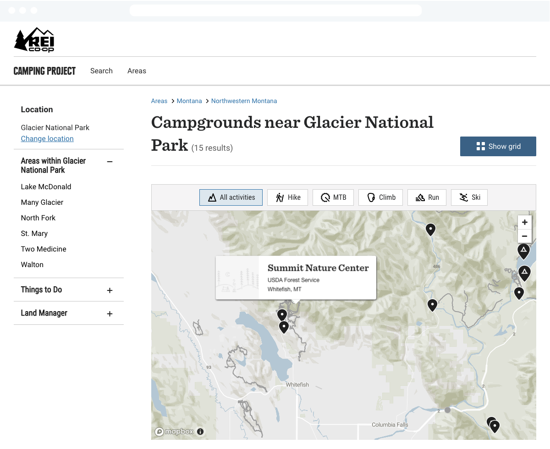Select St. Mary area
550x449 pixels.
point(34,234)
